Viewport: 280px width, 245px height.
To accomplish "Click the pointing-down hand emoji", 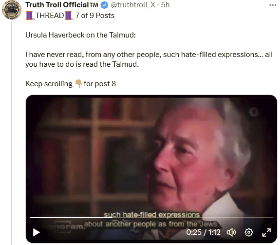I will 78,84.
